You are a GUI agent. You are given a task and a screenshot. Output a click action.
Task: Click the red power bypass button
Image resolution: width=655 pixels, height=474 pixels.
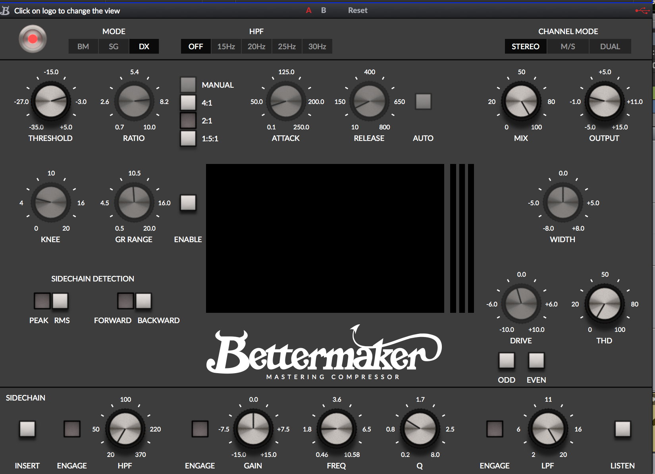pos(33,39)
